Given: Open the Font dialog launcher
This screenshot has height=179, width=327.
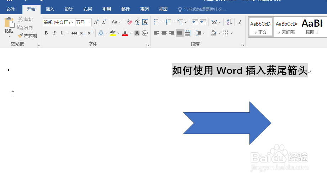Looking at the screenshot, I should coord(148,45).
